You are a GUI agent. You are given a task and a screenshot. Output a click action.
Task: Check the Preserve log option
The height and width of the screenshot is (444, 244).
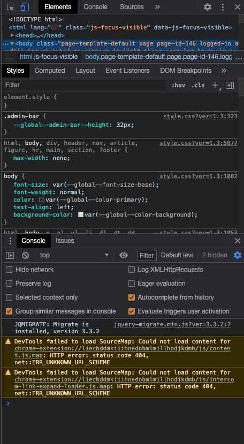[x=9, y=284]
